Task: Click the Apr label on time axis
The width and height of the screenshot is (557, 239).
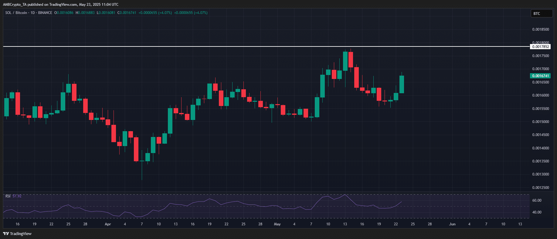Action: 108,224
